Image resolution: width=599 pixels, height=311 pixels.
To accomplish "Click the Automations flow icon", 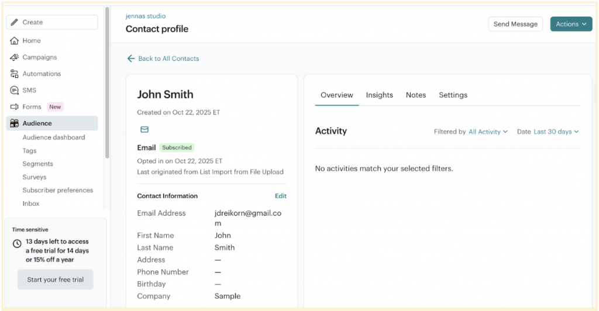I will coord(14,74).
